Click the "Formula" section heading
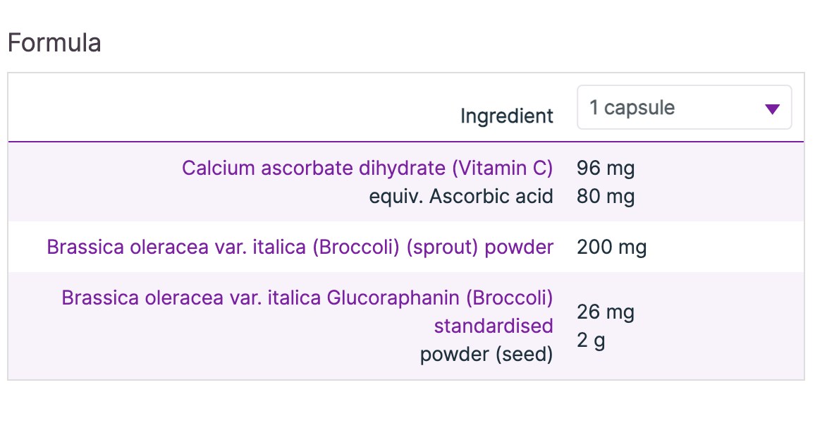Viewport: 815px width, 423px height. coord(54,43)
